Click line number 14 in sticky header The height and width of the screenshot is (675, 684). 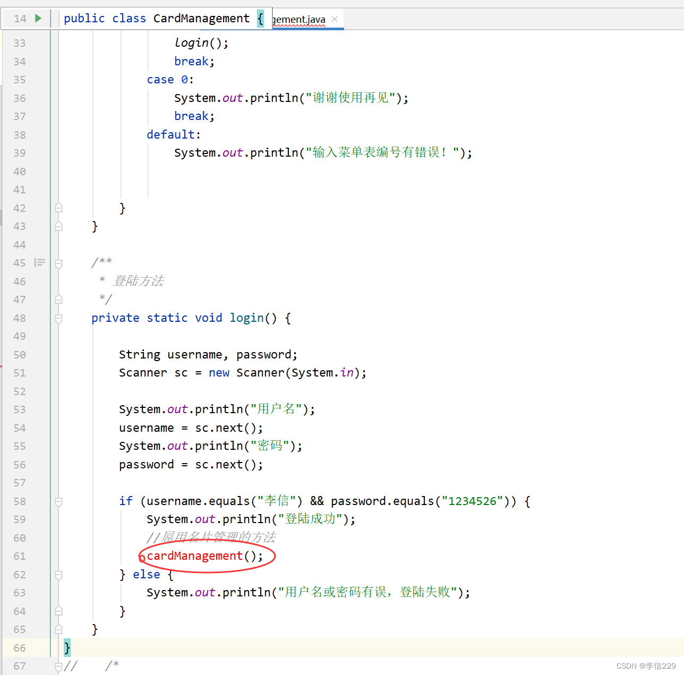click(x=20, y=19)
